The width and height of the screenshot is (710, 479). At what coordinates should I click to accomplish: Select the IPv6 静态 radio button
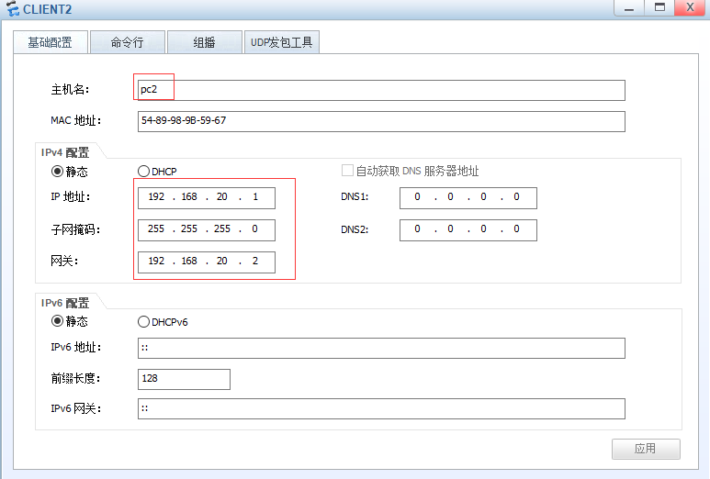(58, 321)
